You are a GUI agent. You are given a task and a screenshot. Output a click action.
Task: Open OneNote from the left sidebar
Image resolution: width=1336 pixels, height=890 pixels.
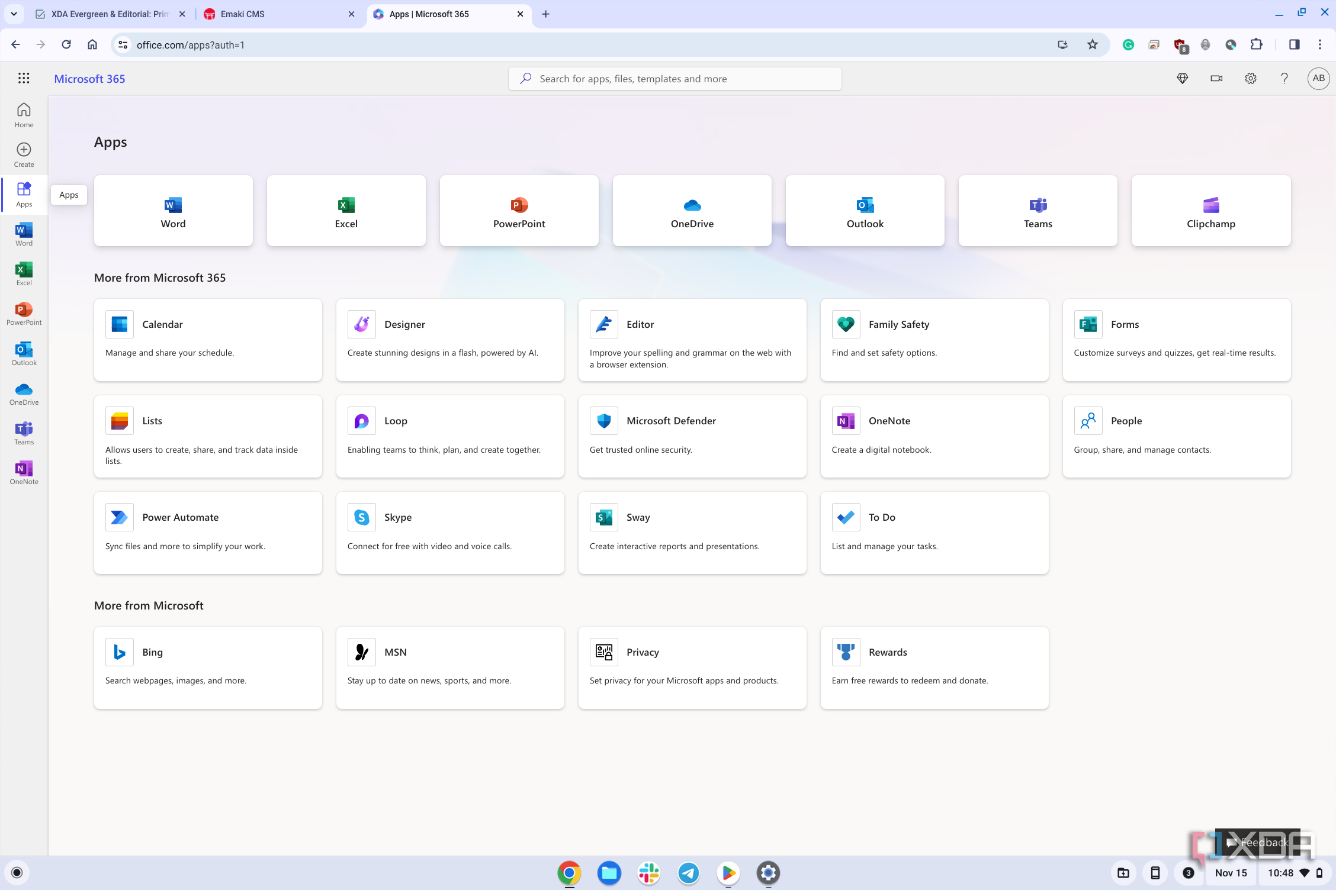24,473
